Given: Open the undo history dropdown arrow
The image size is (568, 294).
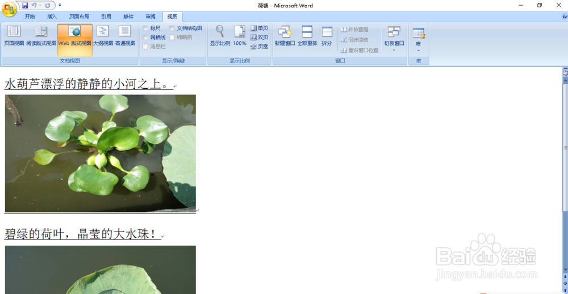Looking at the screenshot, I should 40,6.
